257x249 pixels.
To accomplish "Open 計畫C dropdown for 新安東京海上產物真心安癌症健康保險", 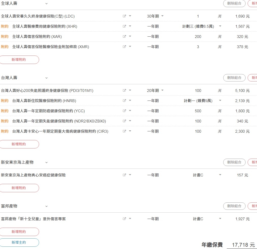I will pos(220,175).
